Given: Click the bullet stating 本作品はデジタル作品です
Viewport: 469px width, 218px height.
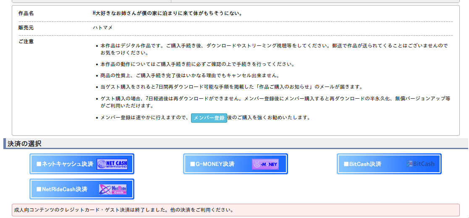Looking at the screenshot, I should click(x=274, y=49).
